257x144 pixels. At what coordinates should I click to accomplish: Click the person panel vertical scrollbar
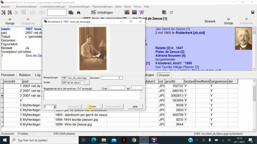254,49
